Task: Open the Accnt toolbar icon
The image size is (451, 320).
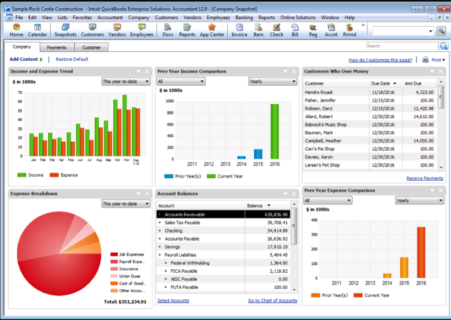Action: coord(331,30)
